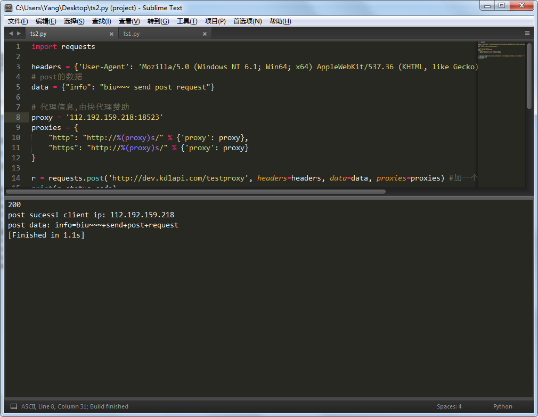Click the editor's horizontal scrollbar

[x=194, y=191]
